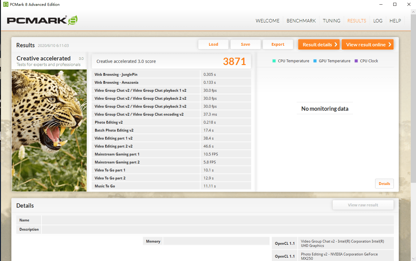Select the Photo Editing v2 row

coord(171,122)
